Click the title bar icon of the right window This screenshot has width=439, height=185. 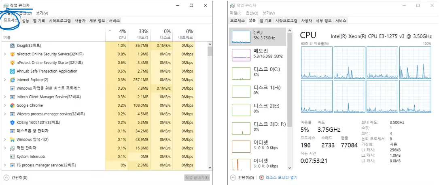(x=233, y=6)
